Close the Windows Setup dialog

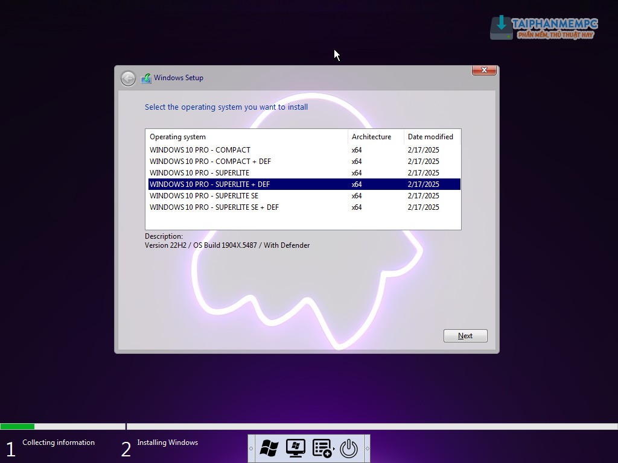484,71
